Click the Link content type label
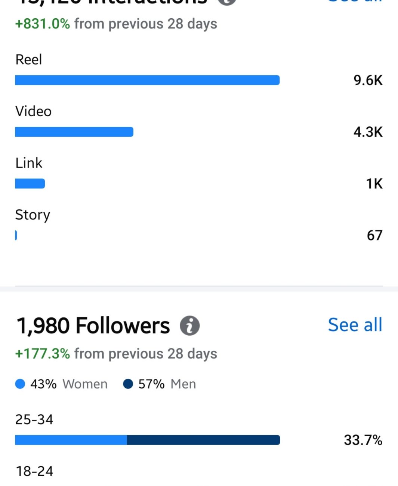398x486 pixels. pyautogui.click(x=29, y=163)
